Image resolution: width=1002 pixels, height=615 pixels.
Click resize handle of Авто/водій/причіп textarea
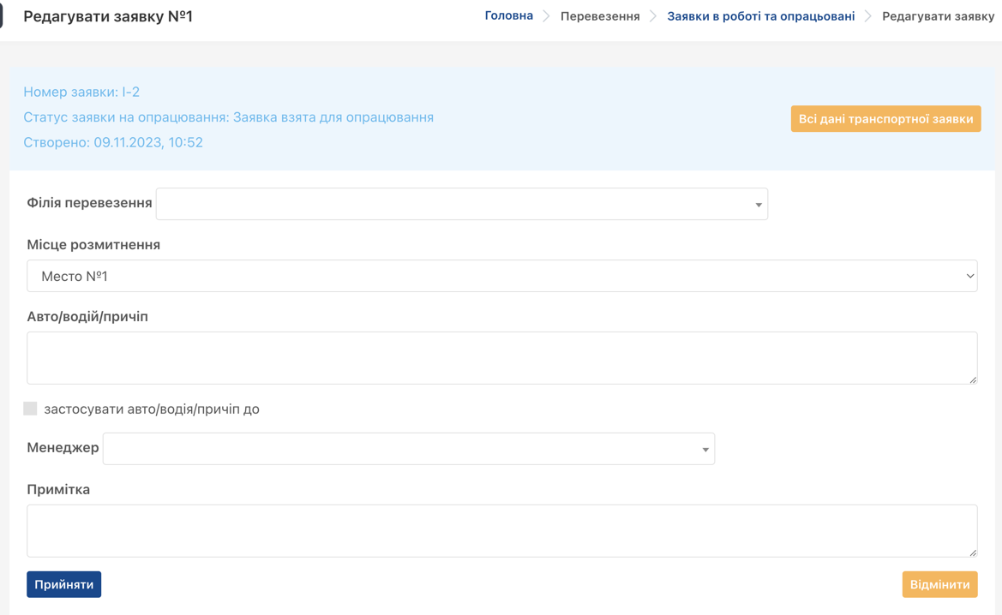click(x=972, y=379)
